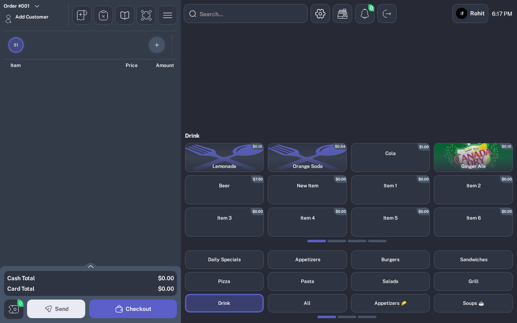The image size is (517, 323).
Task: Click the logout arrow icon
Action: tap(387, 14)
